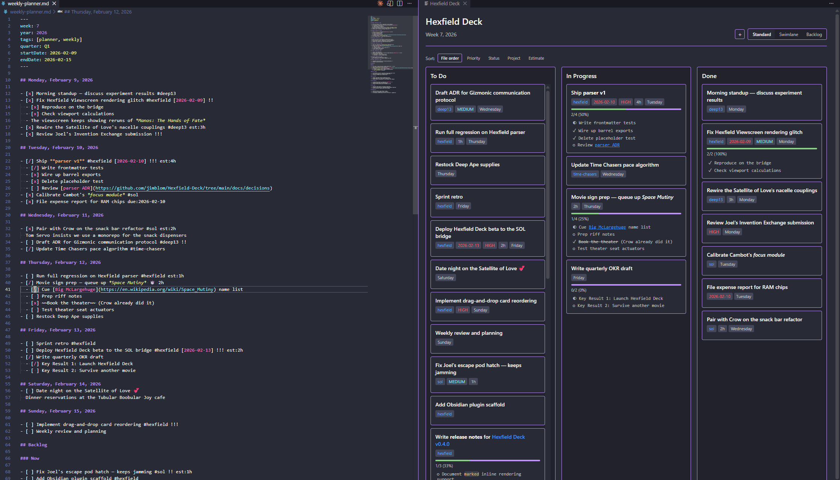Sort cards by Estimate

click(x=536, y=58)
